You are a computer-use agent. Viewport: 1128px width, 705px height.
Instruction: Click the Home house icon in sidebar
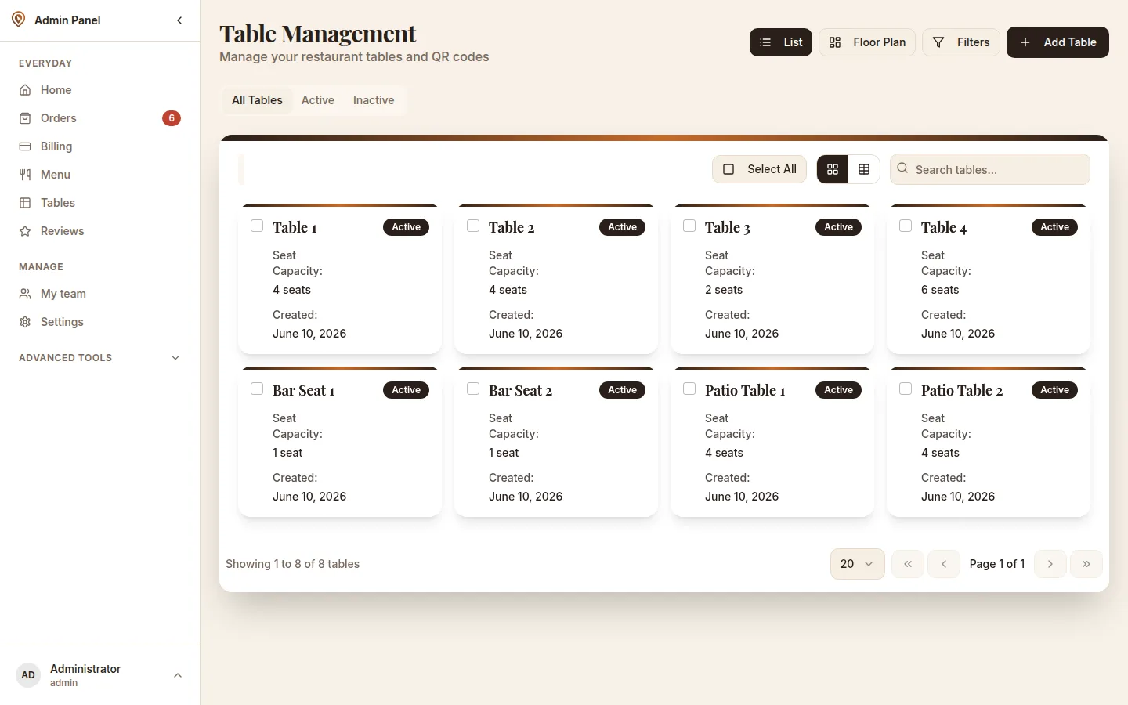click(x=25, y=90)
